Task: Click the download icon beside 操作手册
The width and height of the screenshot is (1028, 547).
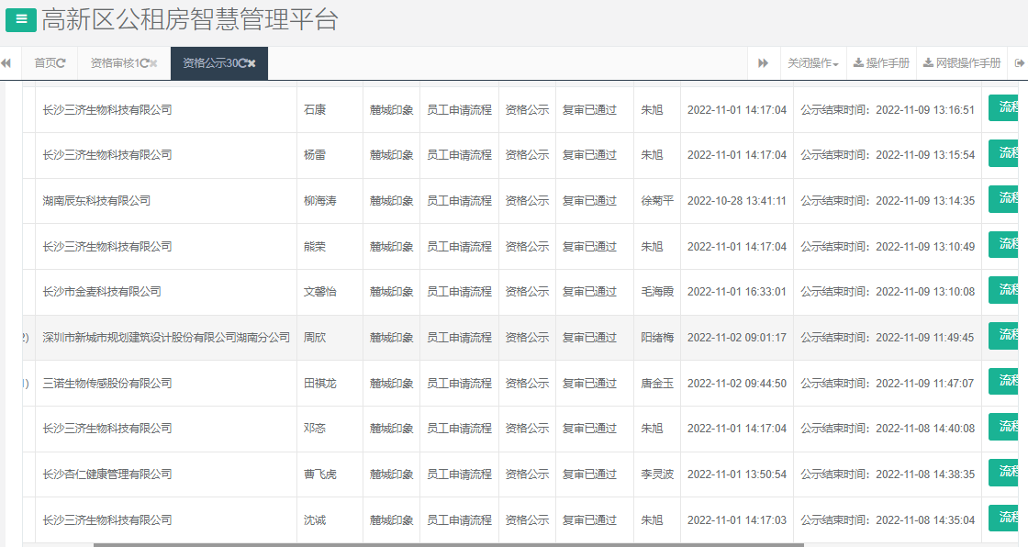Action: click(x=857, y=62)
